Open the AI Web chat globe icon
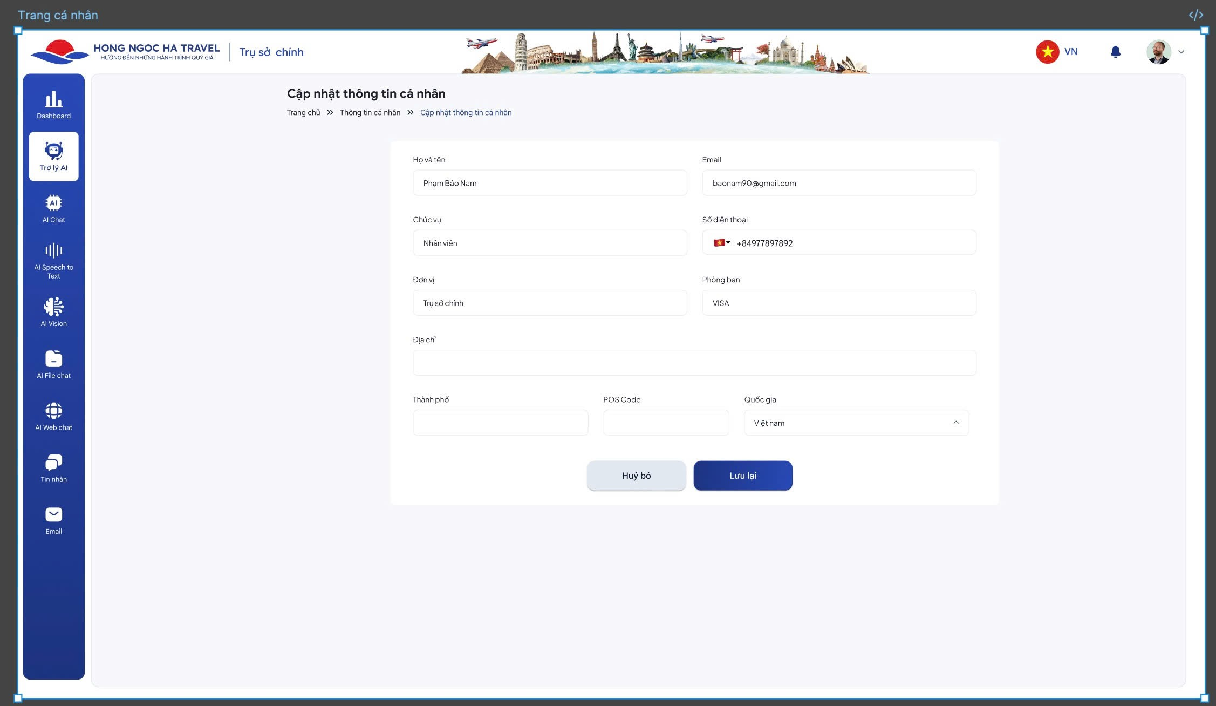Screen dimensions: 1216x706 (x=53, y=411)
